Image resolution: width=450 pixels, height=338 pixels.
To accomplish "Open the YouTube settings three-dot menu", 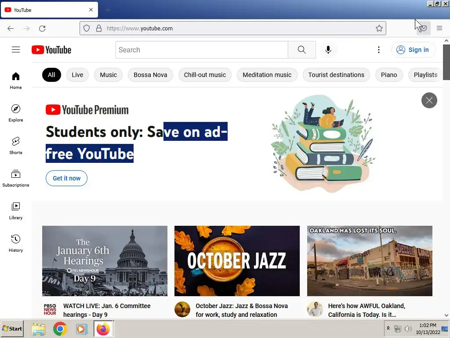I will tap(378, 50).
